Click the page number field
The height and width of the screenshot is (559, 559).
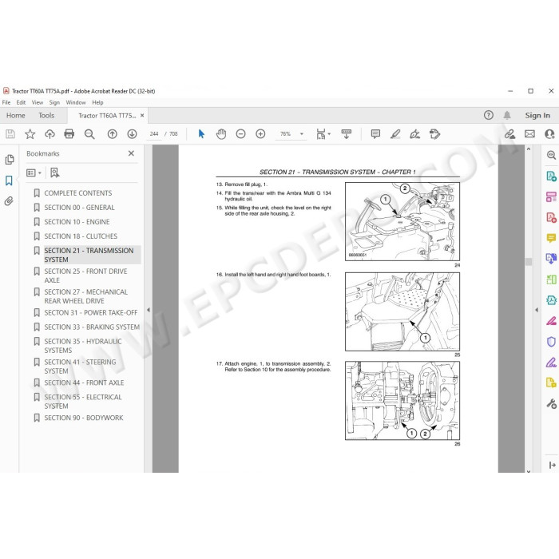154,134
